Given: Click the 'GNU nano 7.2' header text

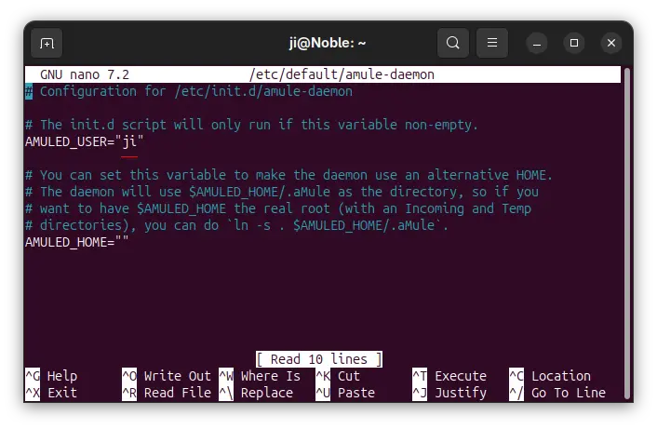Looking at the screenshot, I should [x=85, y=74].
